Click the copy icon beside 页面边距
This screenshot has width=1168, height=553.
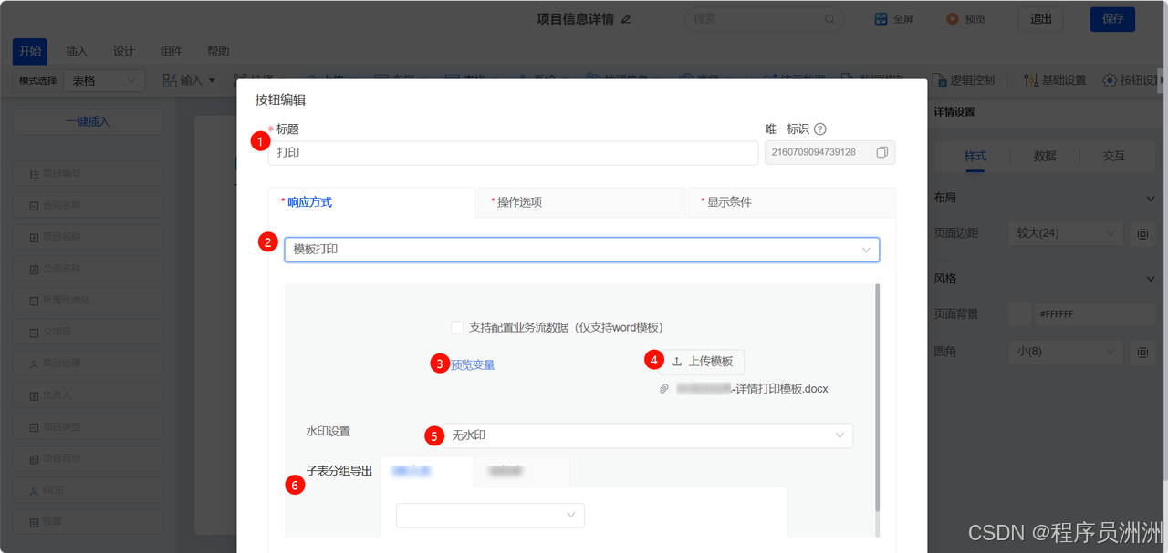(x=1142, y=233)
